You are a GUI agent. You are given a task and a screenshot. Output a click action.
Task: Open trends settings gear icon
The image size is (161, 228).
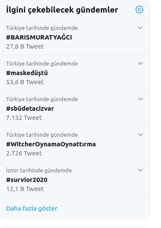pos(139,10)
